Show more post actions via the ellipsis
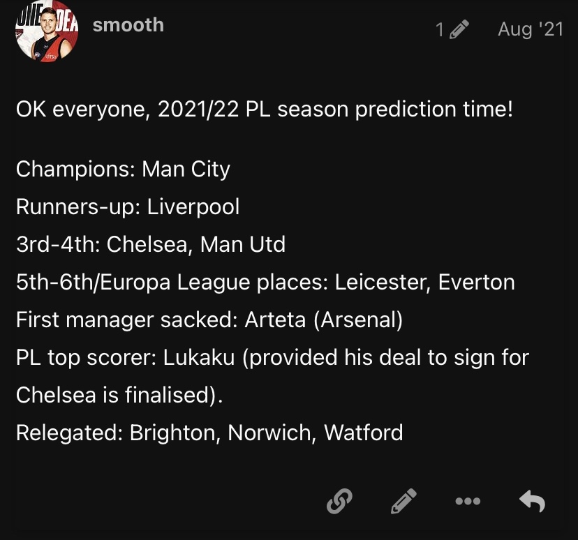This screenshot has width=578, height=540. tap(467, 501)
